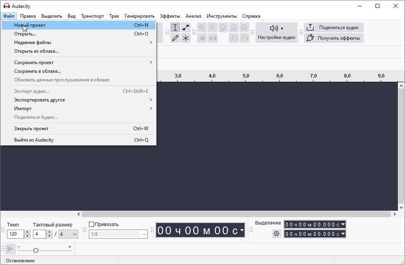Click Fit selection to width icon
Image resolution: width=405 pixels, height=265 pixels.
click(x=223, y=28)
